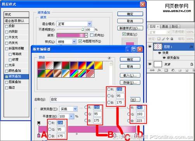Click the lock icon on the 背景 layer
Screen dimensions: 195x141
tap(192, 64)
